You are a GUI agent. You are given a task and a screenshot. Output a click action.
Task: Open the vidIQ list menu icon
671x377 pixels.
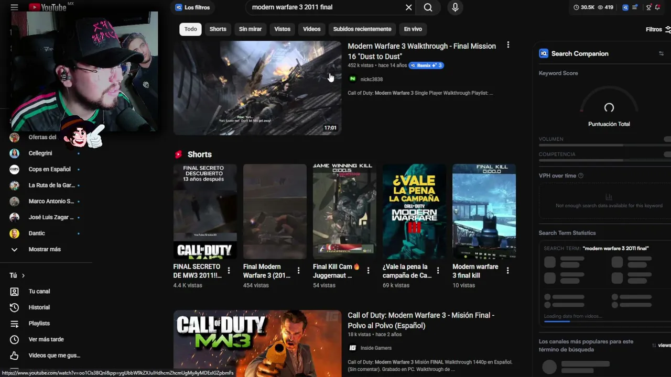coord(635,7)
